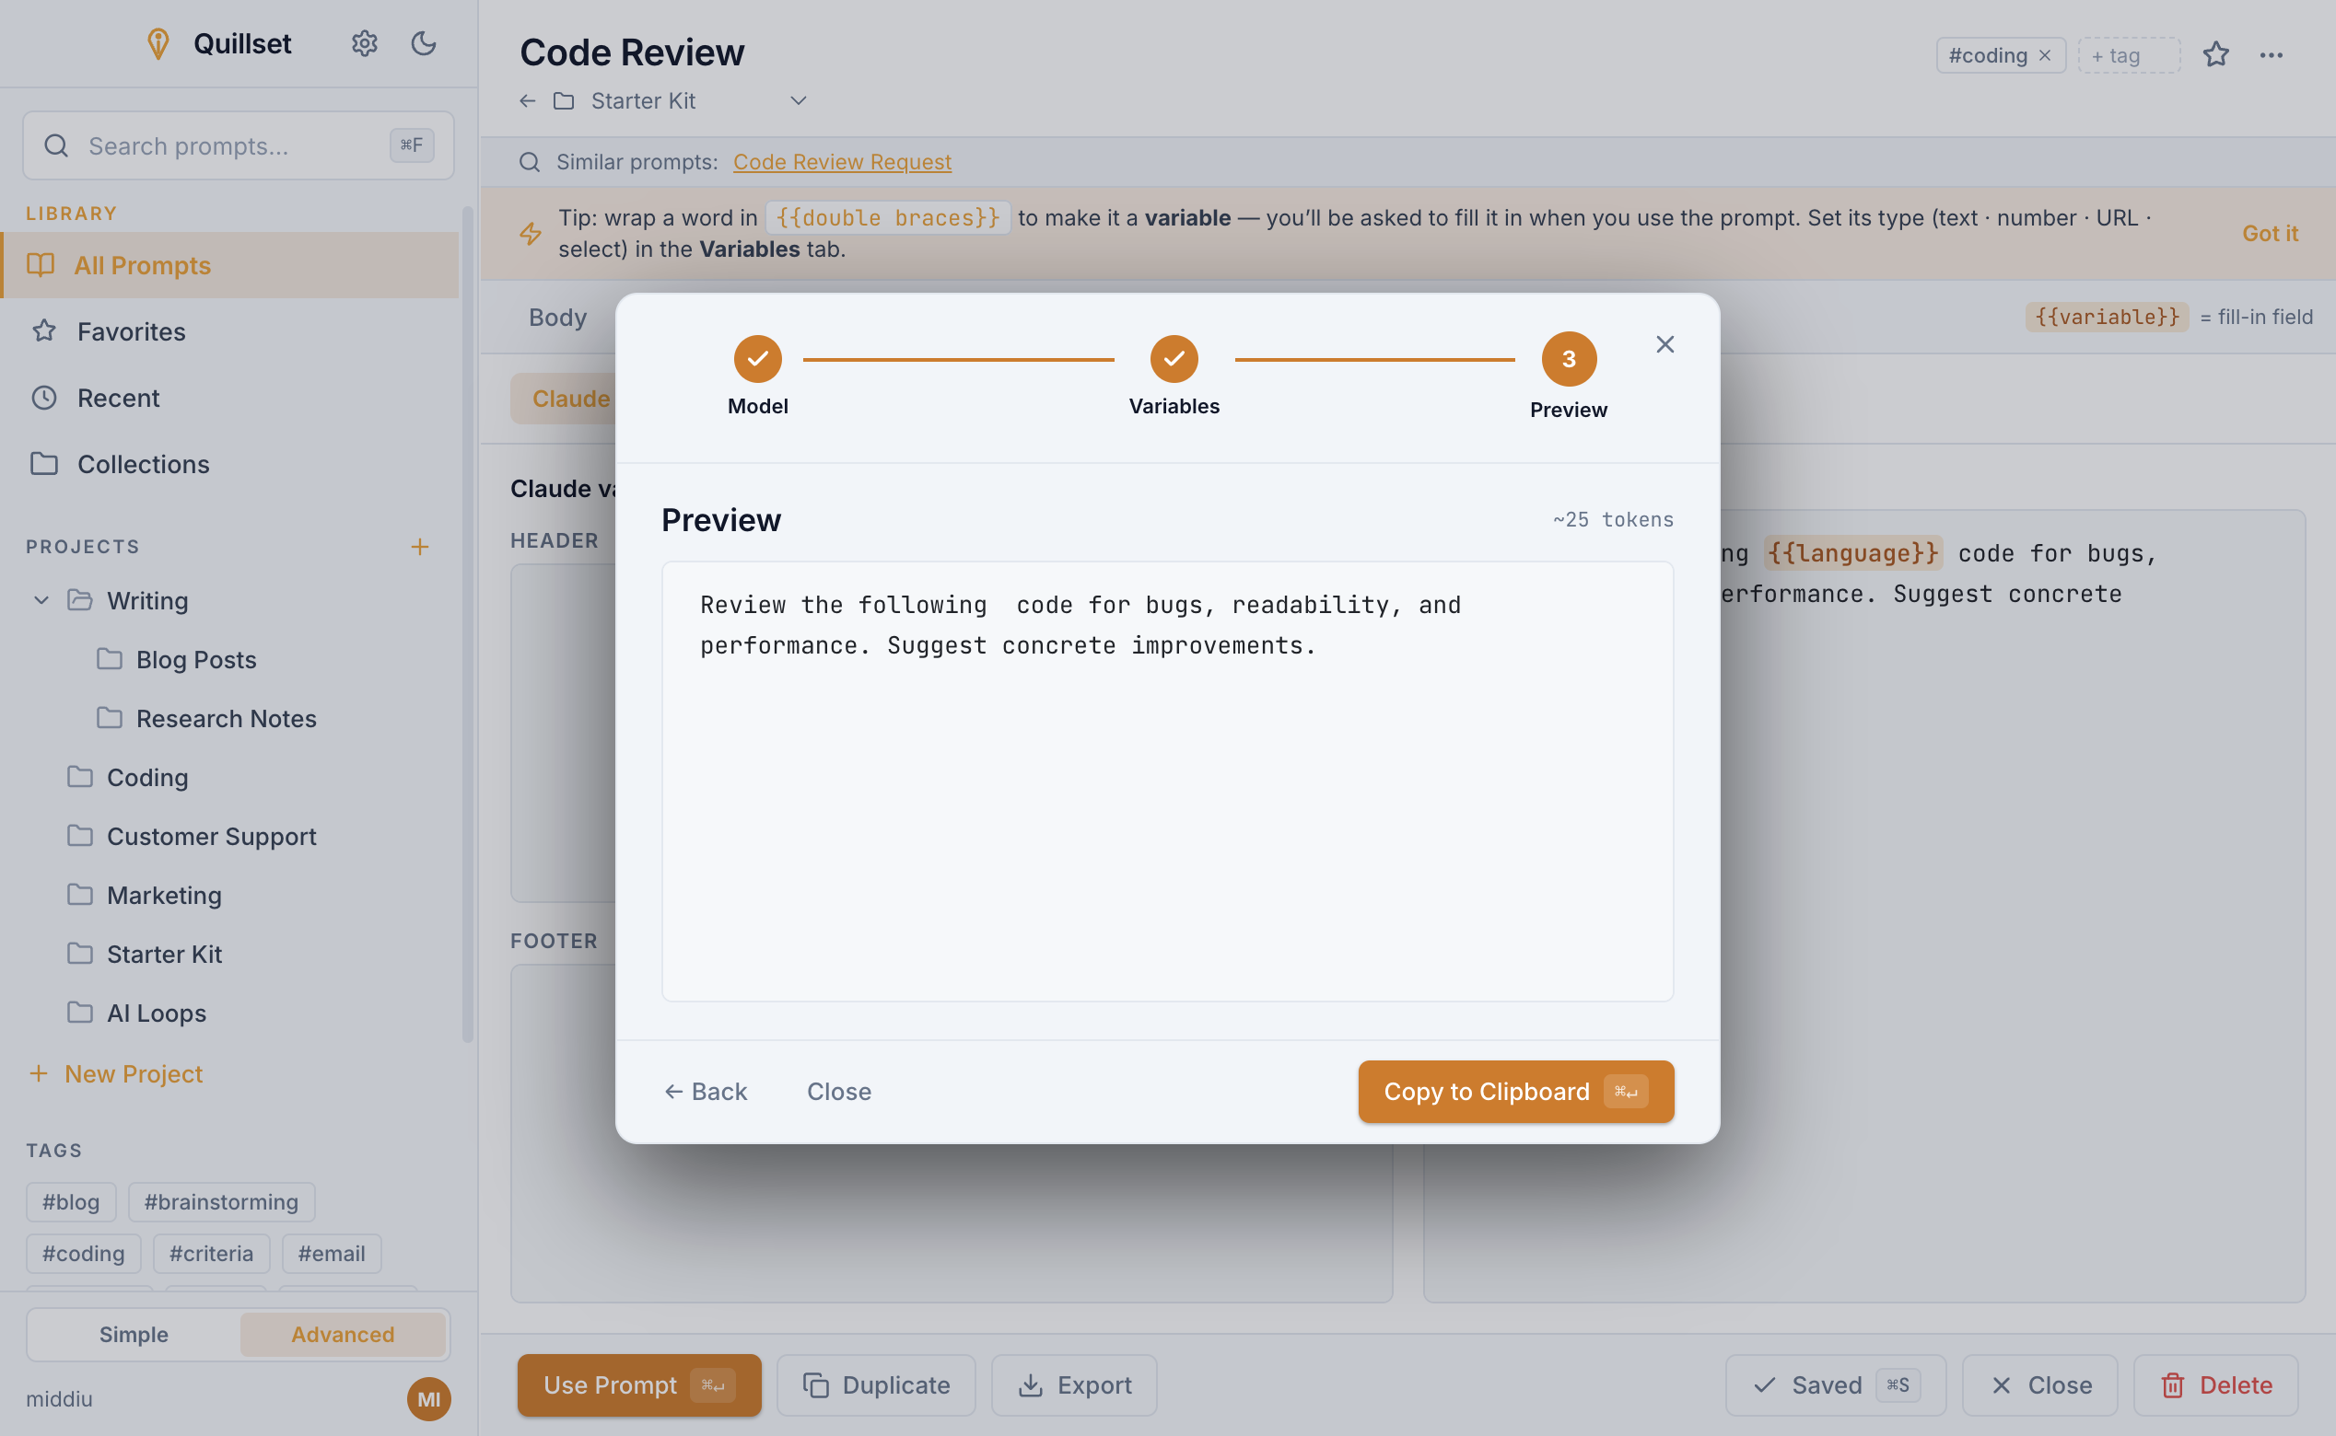The height and width of the screenshot is (1436, 2336).
Task: Click the MI user avatar
Action: coord(428,1398)
